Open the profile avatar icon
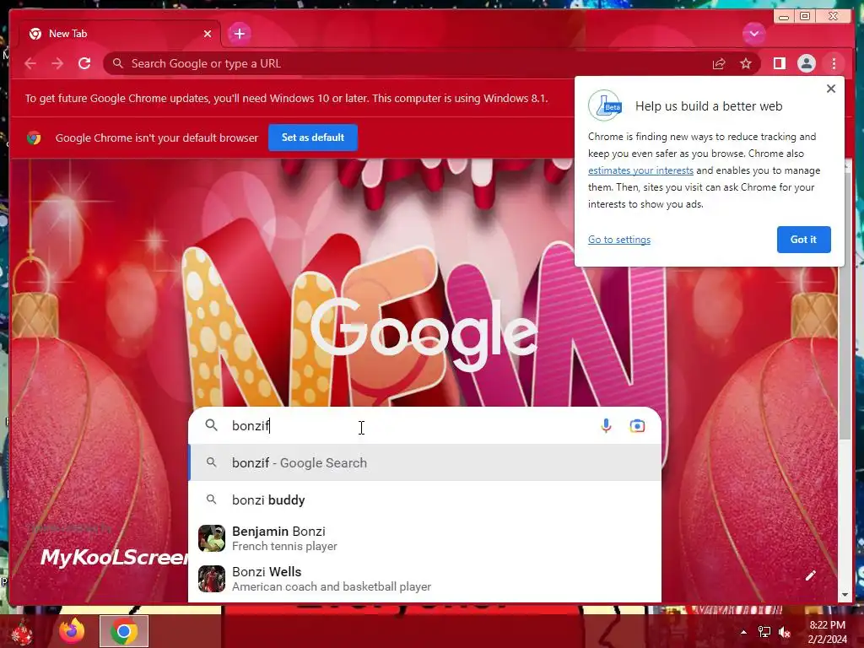Screen dimensions: 864x648 pyautogui.click(x=806, y=63)
